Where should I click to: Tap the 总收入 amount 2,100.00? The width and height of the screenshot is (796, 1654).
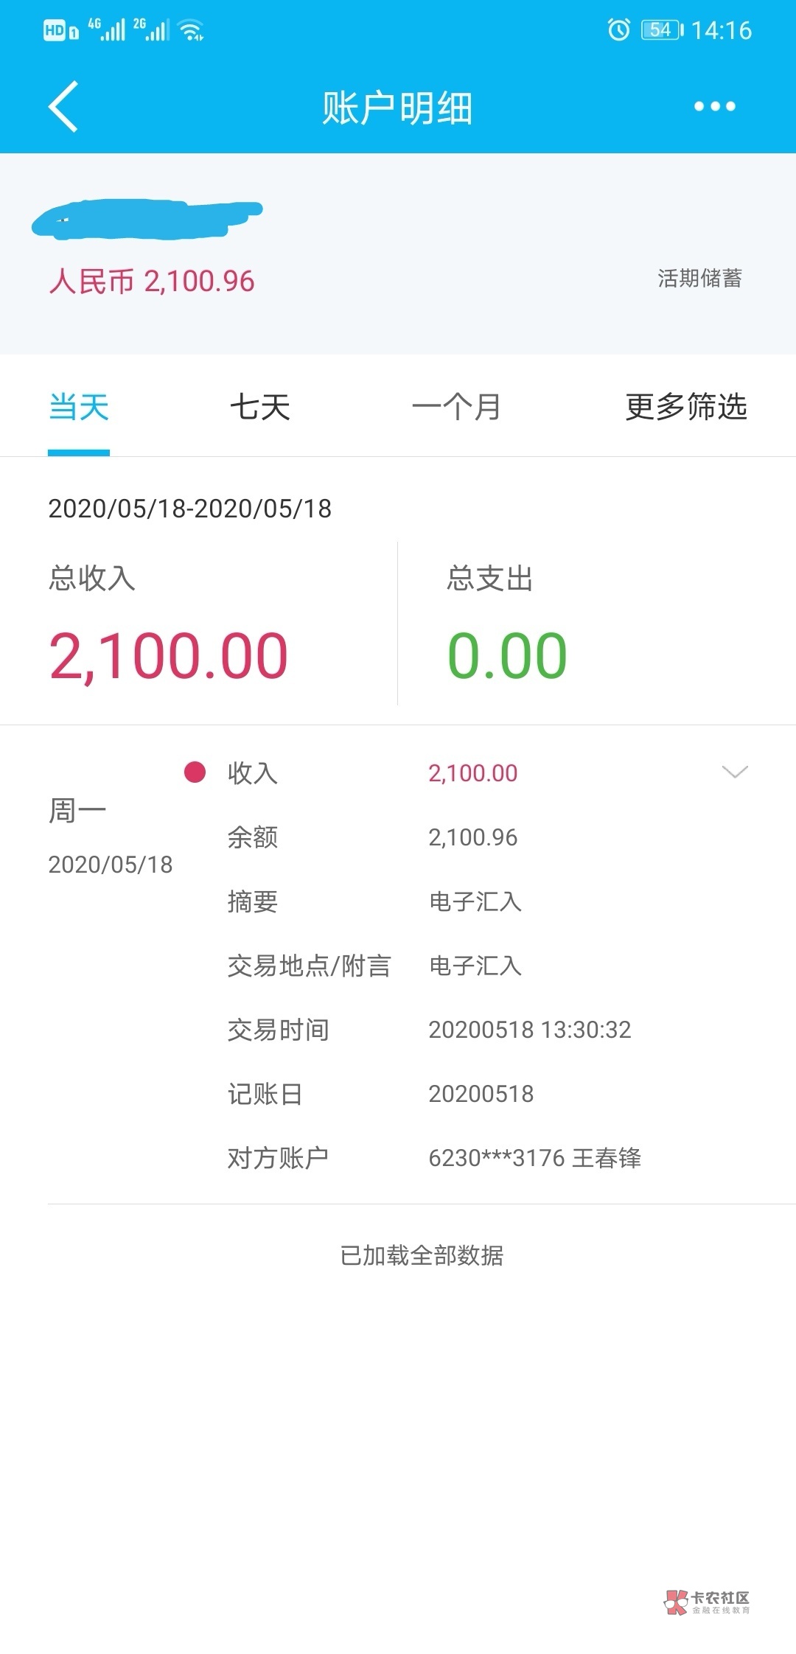tap(168, 656)
